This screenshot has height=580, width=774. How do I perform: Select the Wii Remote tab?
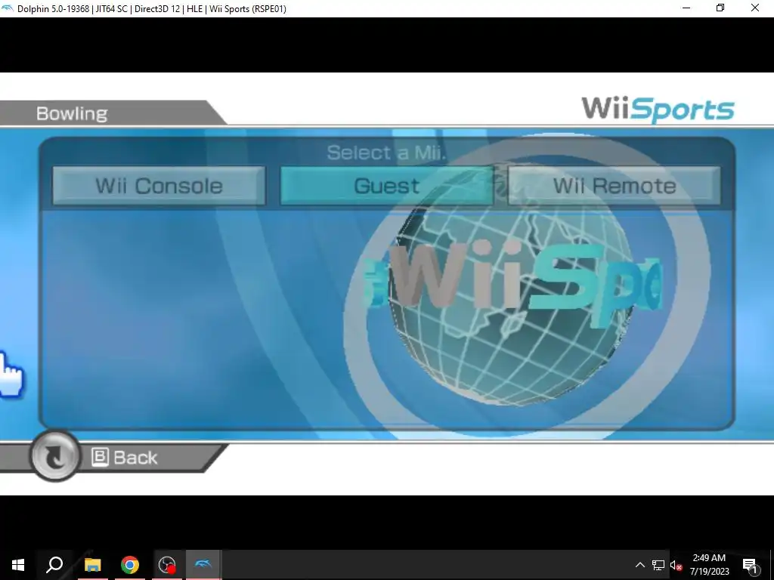[x=614, y=186]
